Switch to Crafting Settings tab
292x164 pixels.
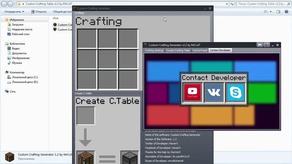coord(154,51)
